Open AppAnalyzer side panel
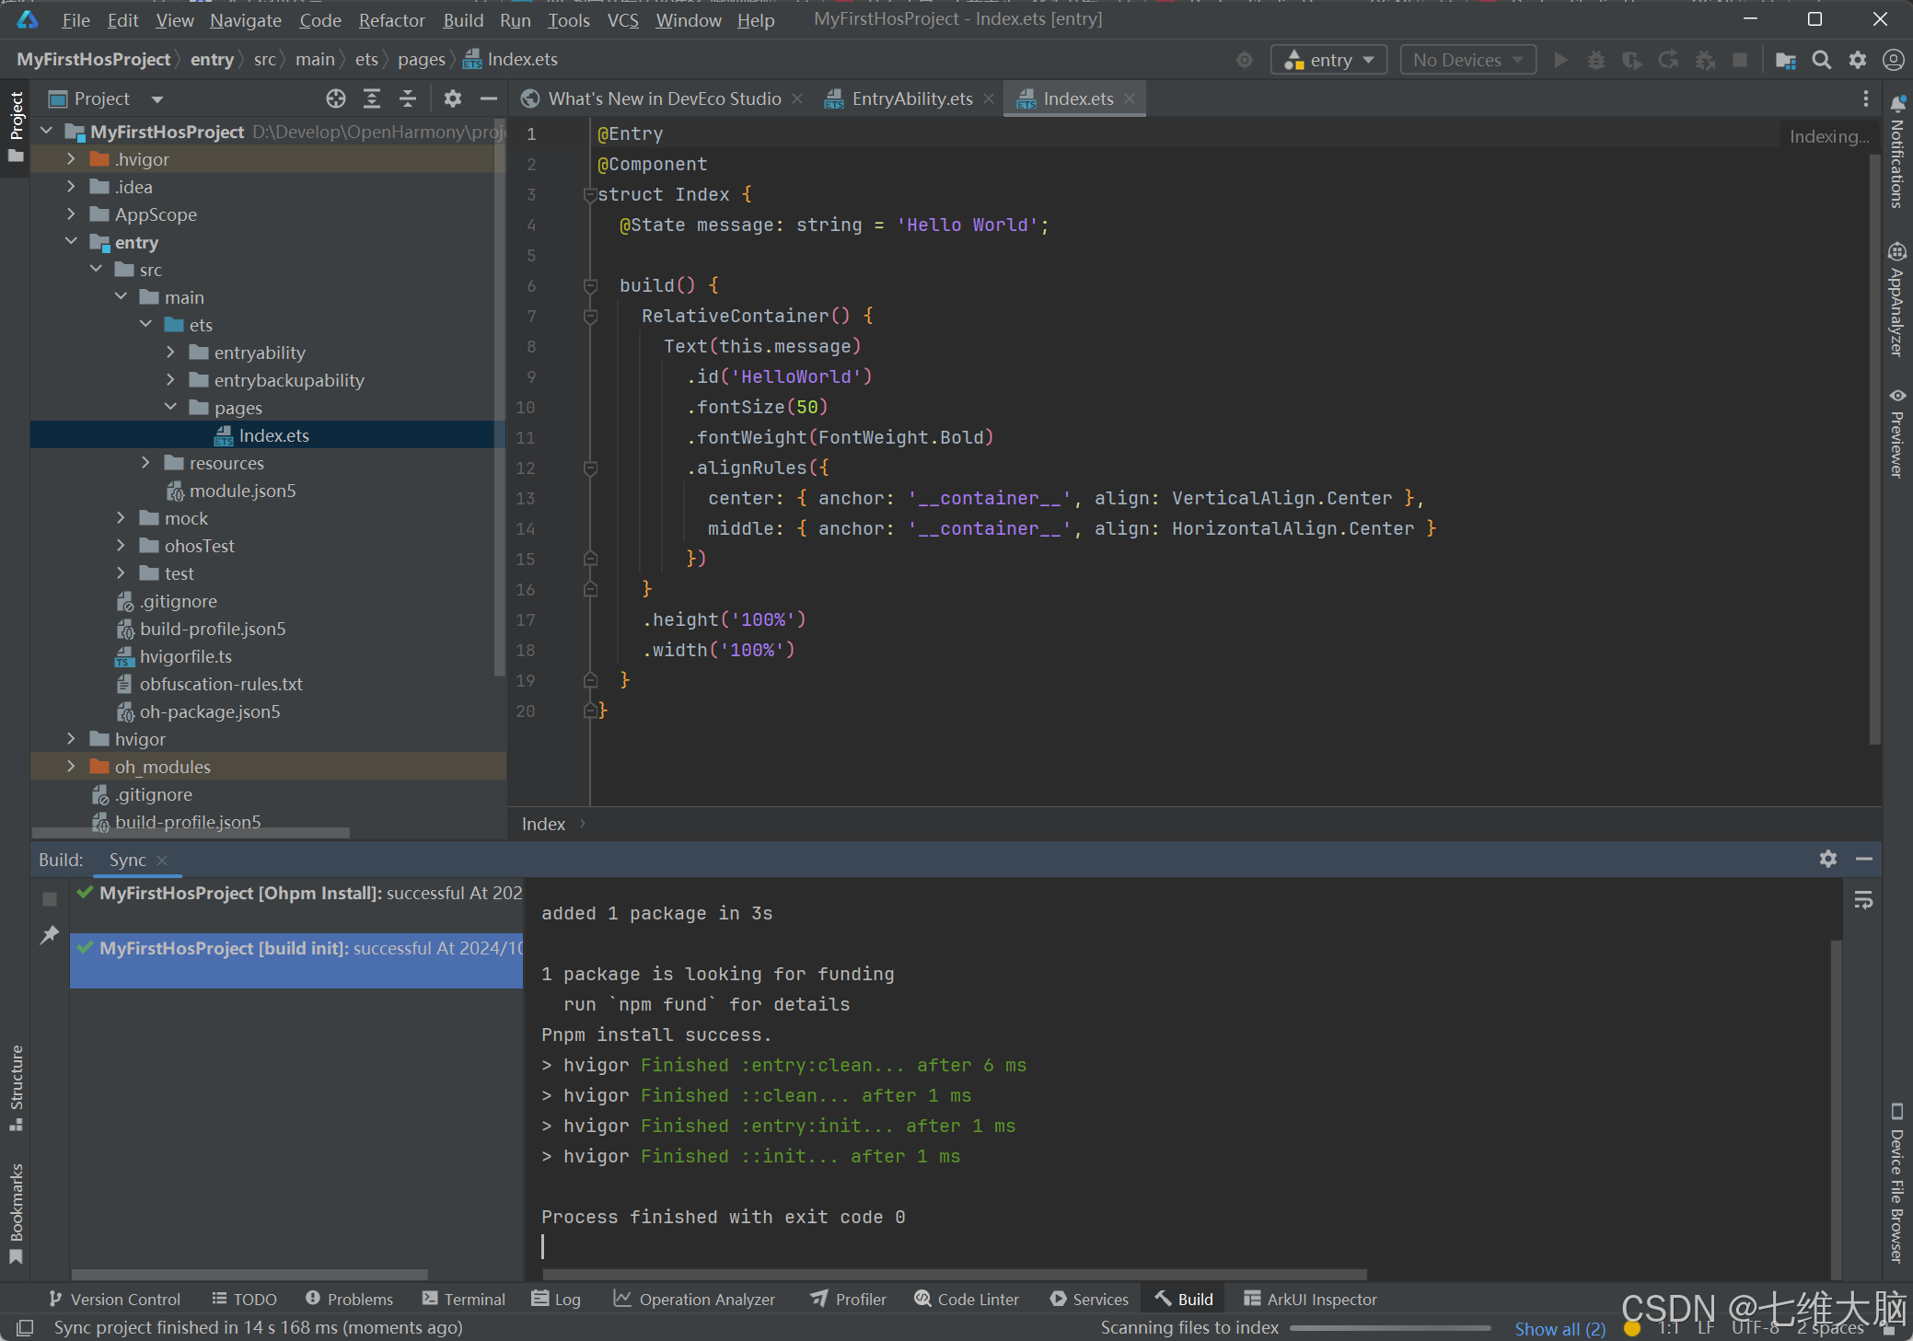This screenshot has width=1913, height=1341. (x=1897, y=299)
